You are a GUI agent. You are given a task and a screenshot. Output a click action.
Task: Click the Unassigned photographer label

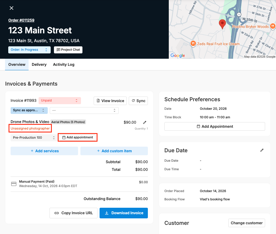coord(30,128)
